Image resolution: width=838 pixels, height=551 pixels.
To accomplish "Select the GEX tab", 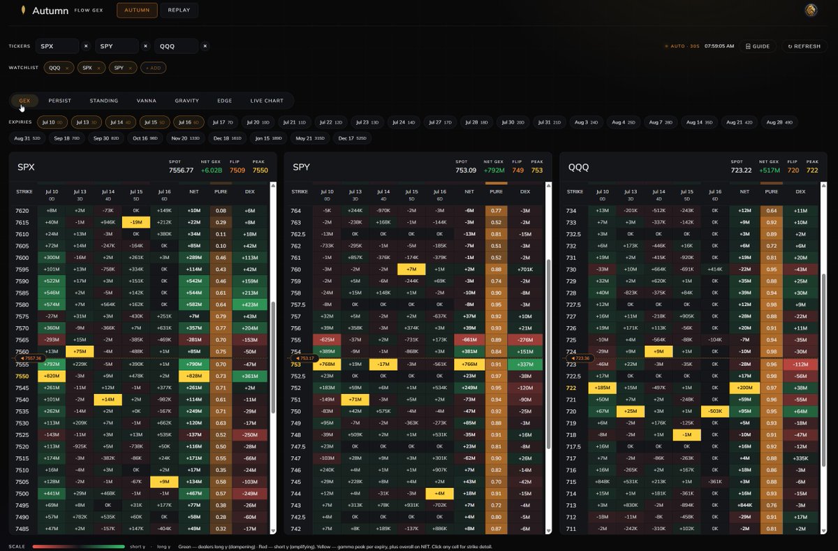I will (x=24, y=101).
